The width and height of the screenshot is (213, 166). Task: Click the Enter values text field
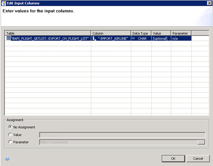point(122,135)
